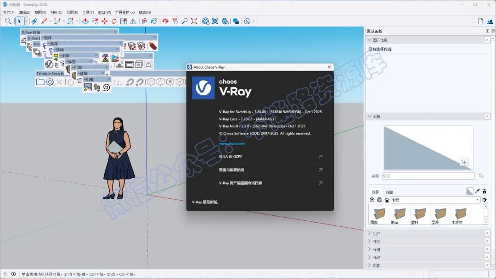Close the About Chaos V-Ray dialog

tap(329, 67)
